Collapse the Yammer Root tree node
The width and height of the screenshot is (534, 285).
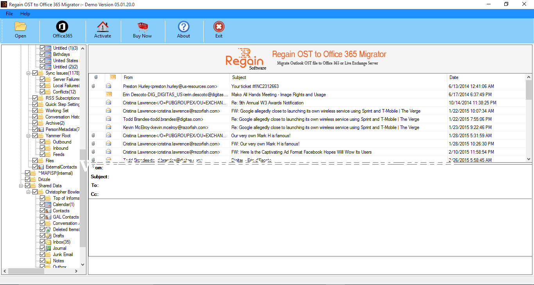tap(28, 136)
